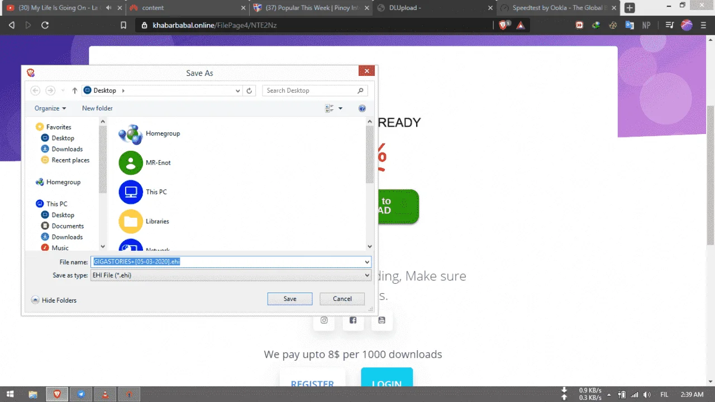
Task: Open the Organize dropdown menu
Action: [x=50, y=108]
